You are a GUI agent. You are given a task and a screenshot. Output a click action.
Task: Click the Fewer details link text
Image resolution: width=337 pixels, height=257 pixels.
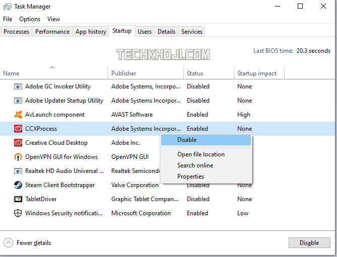(34, 243)
